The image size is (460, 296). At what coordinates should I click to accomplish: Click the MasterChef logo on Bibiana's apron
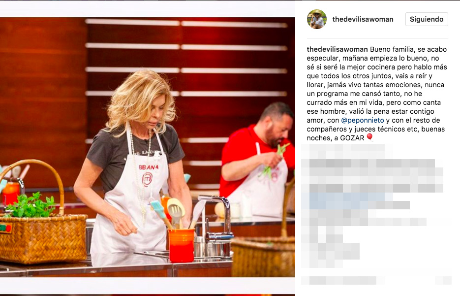tap(147, 179)
